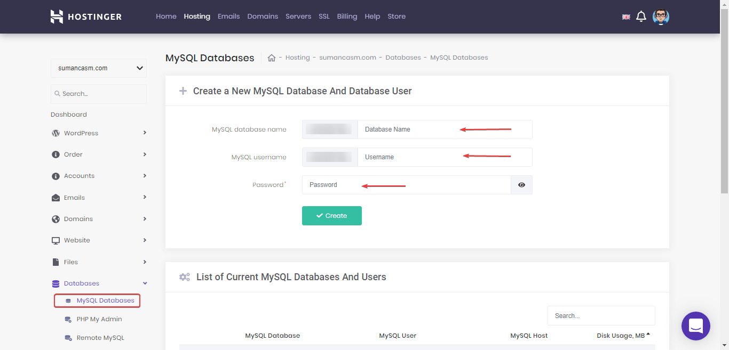The height and width of the screenshot is (350, 729).
Task: Open PHP My Admin in sidebar
Action: [99, 319]
